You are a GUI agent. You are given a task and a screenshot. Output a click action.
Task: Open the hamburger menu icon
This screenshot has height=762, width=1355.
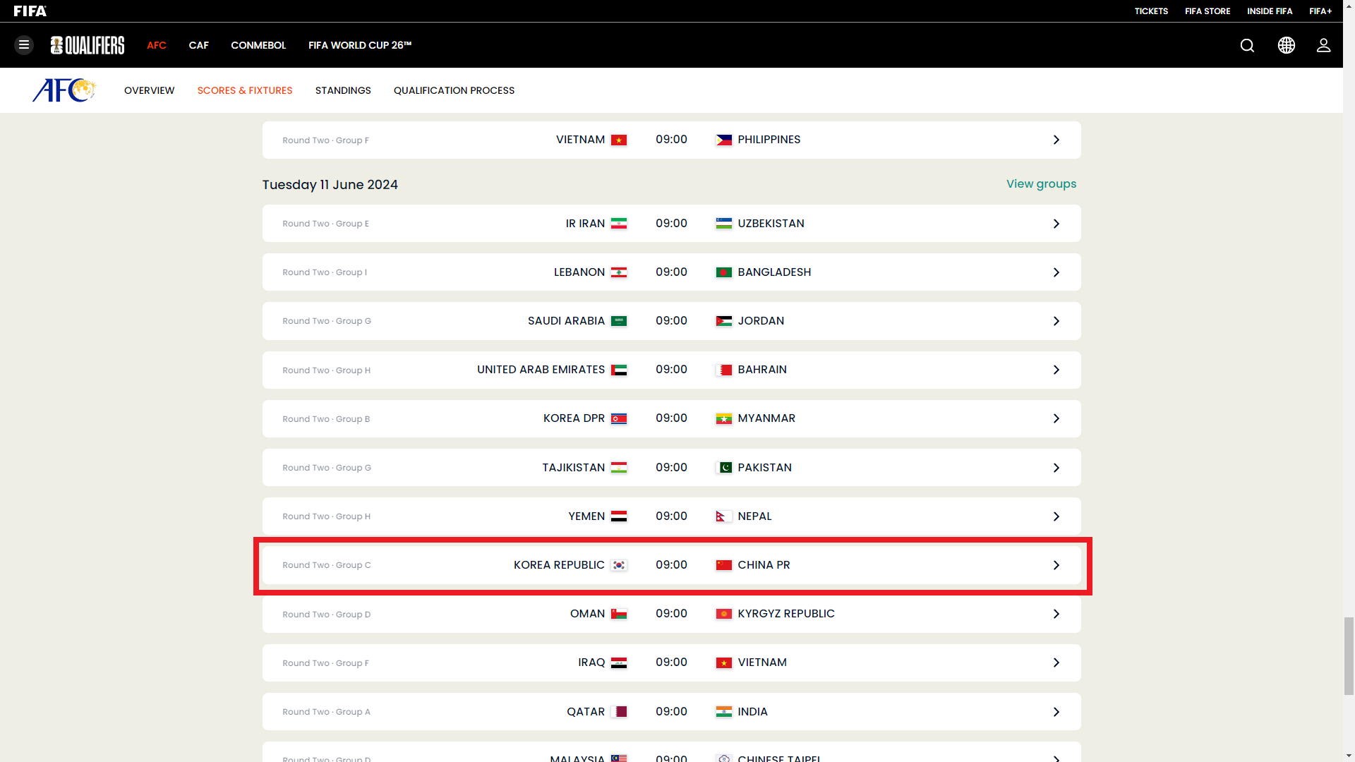24,45
